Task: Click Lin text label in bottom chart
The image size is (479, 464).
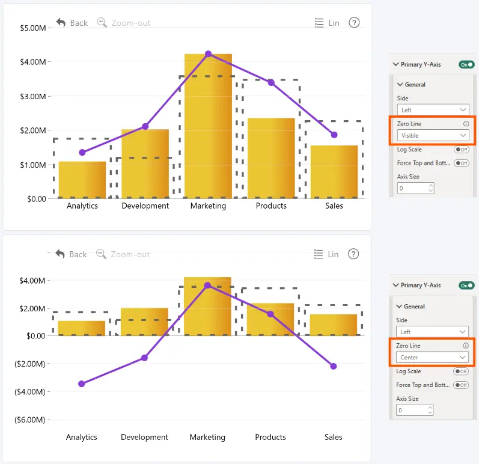Action: tap(334, 254)
